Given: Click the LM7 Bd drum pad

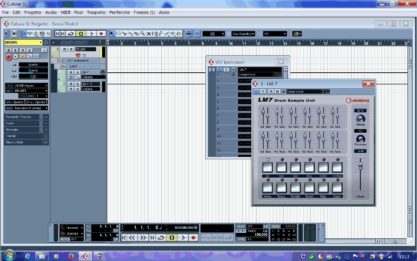Looking at the screenshot, I should coord(267,167).
